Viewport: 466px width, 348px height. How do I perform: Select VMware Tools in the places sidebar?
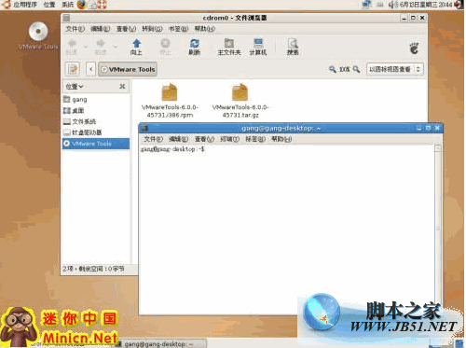click(x=96, y=144)
